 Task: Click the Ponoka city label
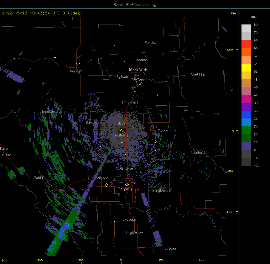click(x=150, y=43)
